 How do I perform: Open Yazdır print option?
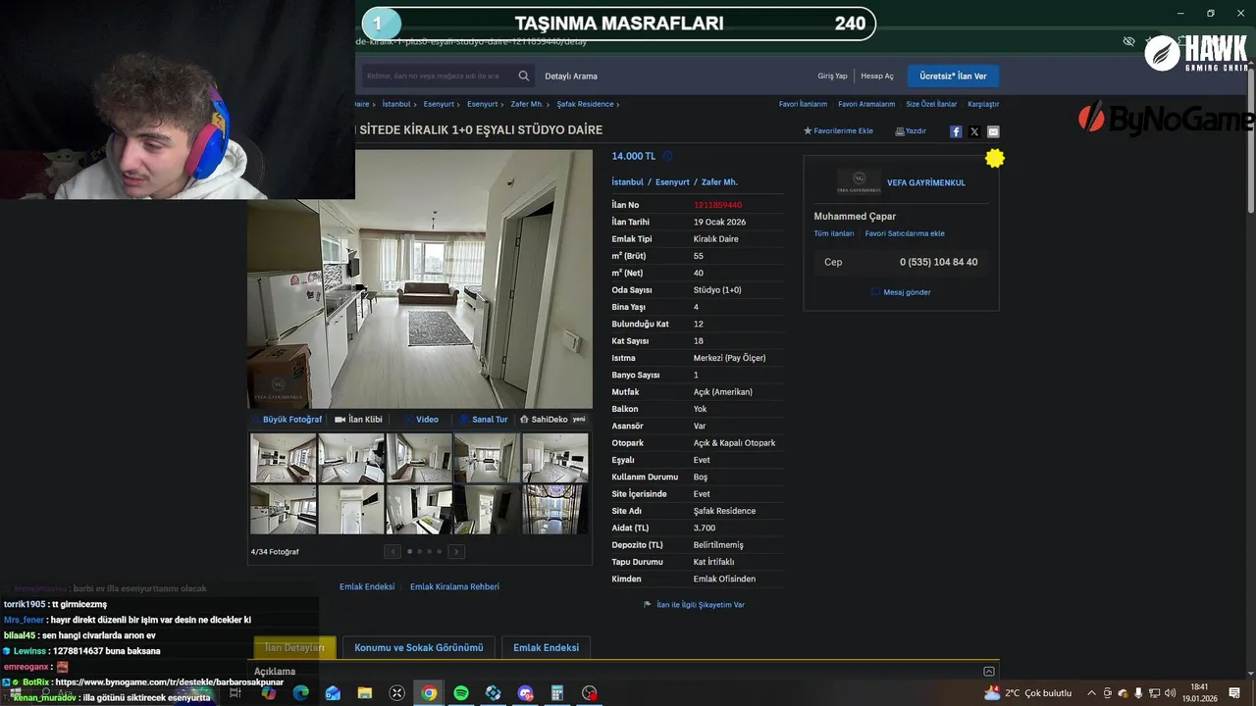[911, 130]
